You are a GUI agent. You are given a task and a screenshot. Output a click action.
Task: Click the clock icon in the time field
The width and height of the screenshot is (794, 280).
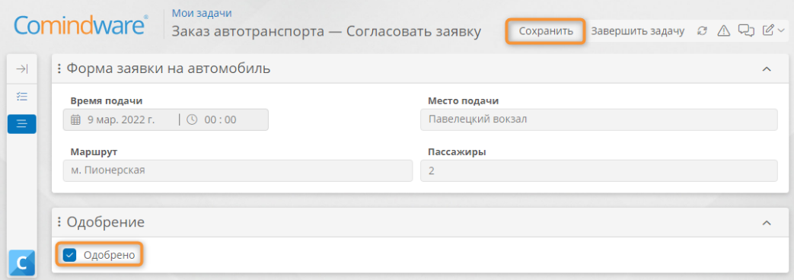192,120
